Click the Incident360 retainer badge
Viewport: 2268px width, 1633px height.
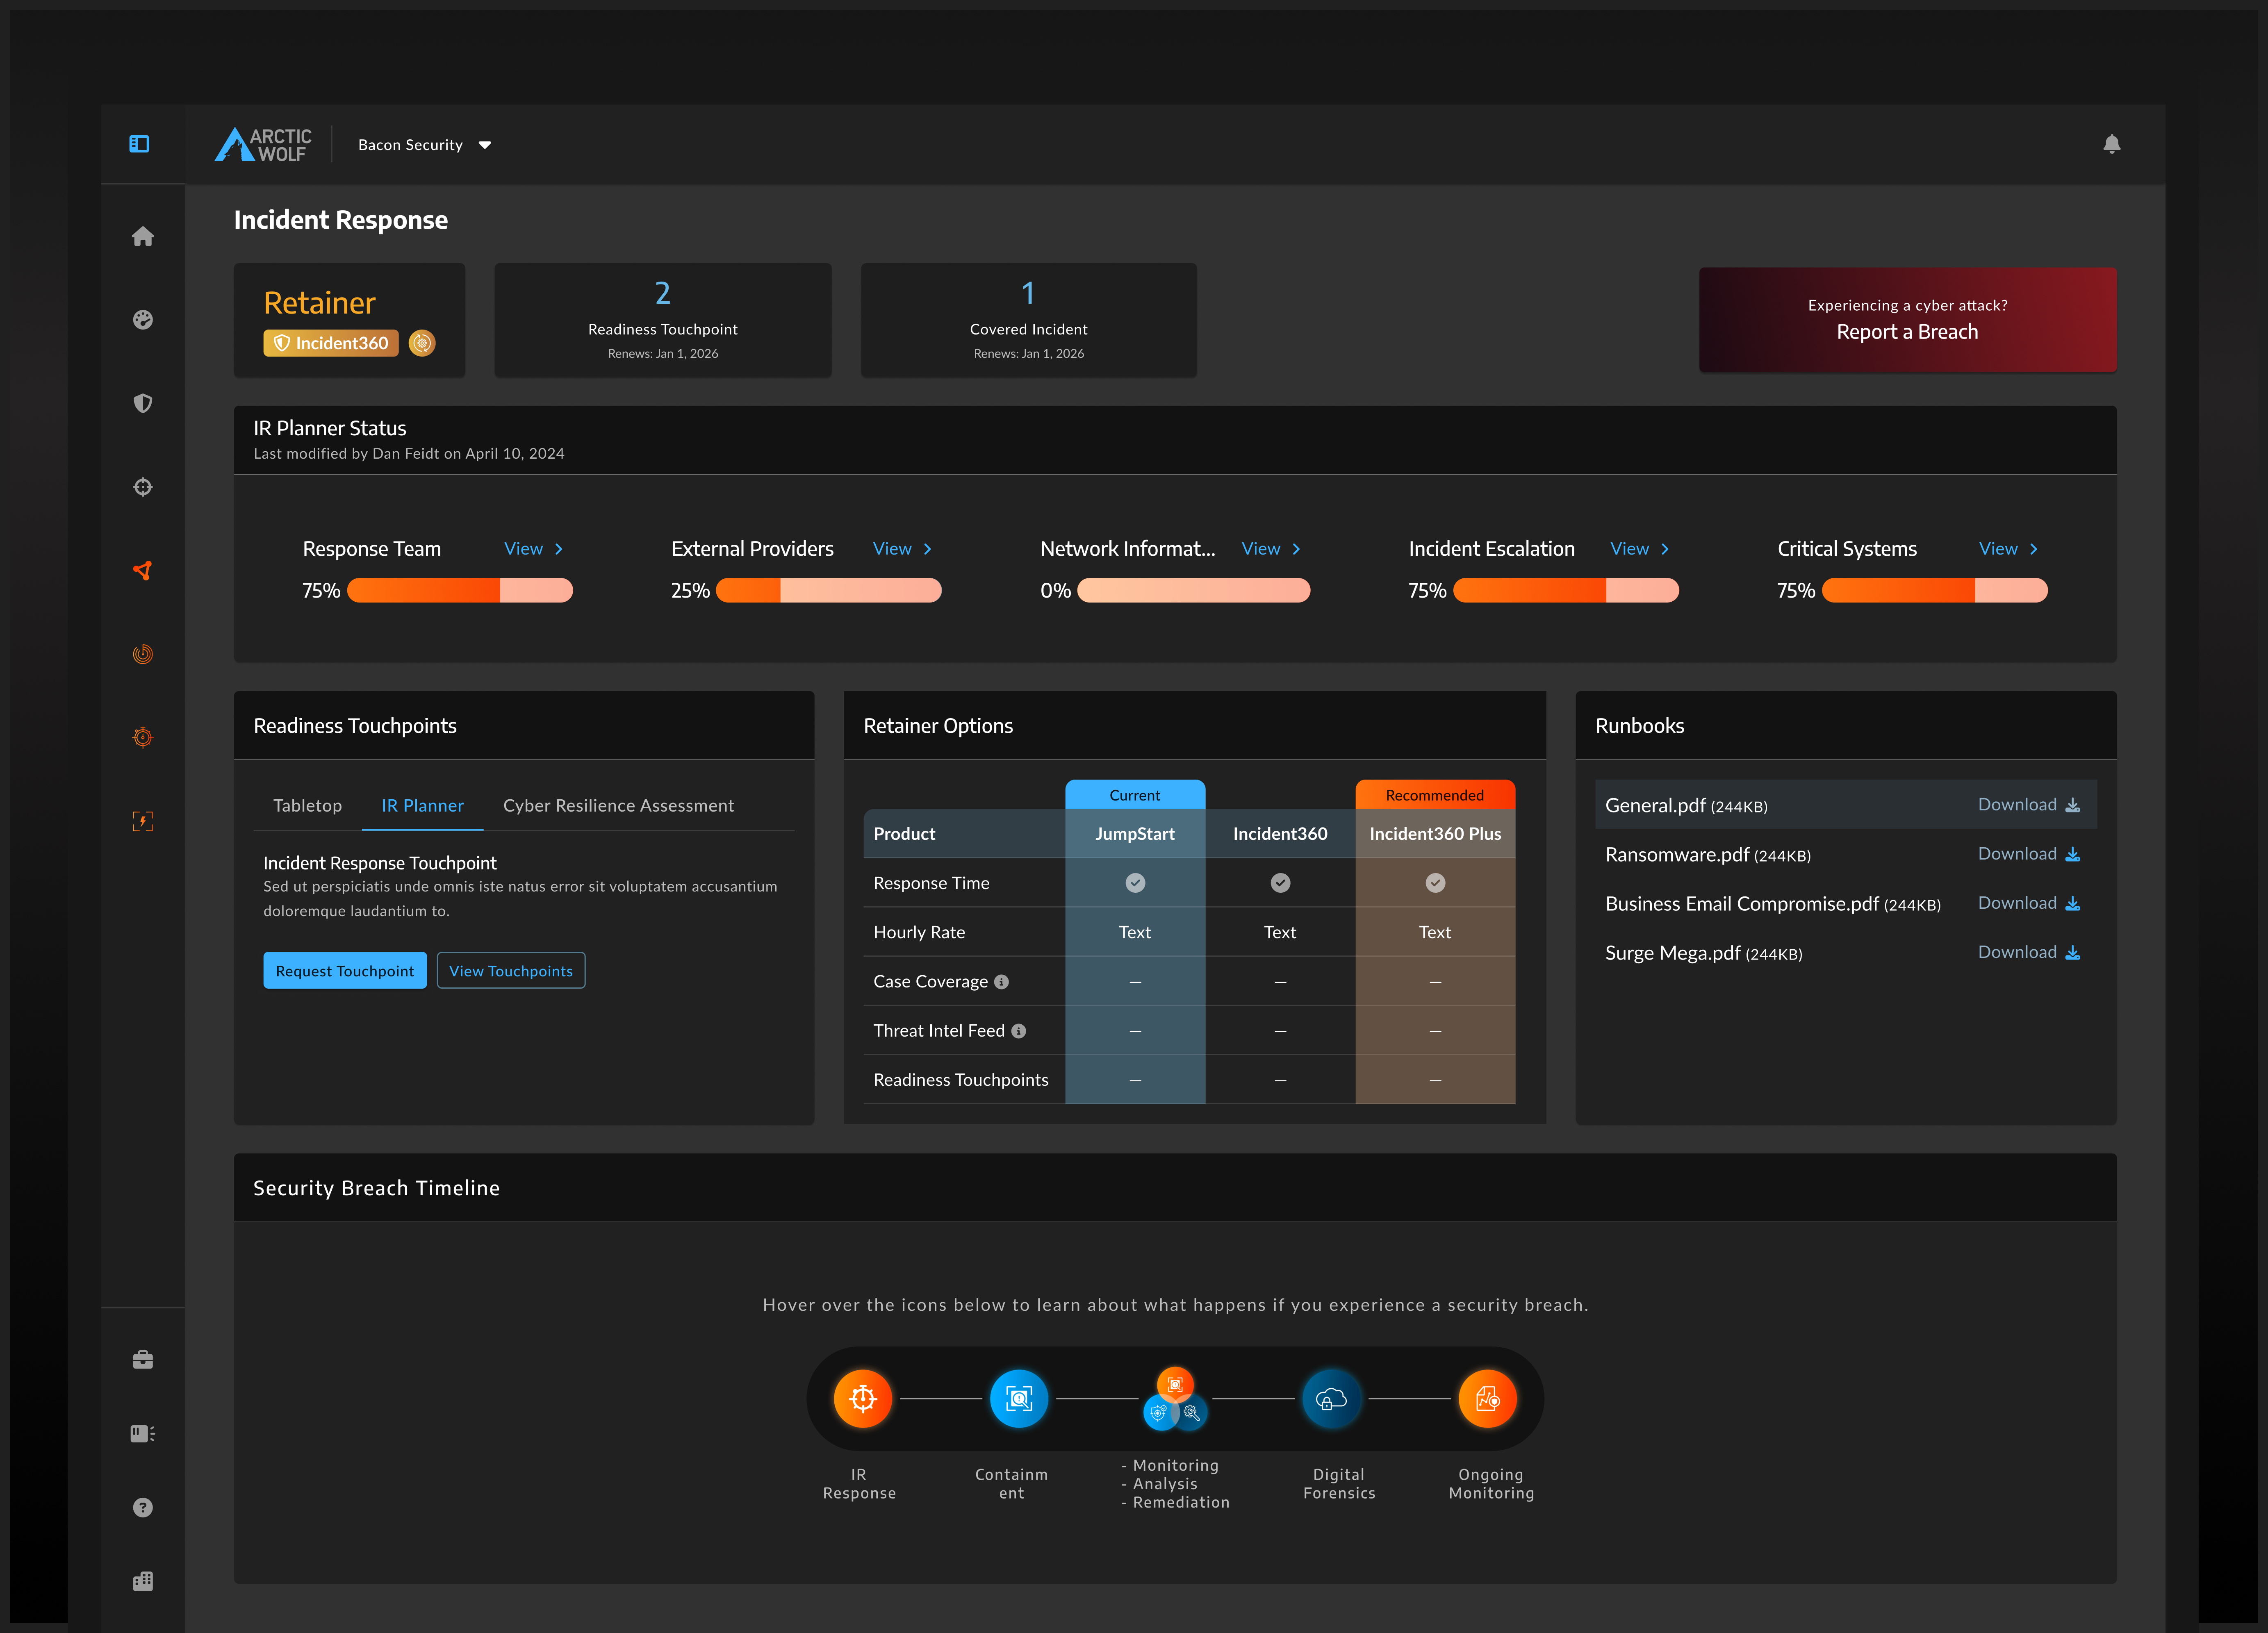coord(331,343)
